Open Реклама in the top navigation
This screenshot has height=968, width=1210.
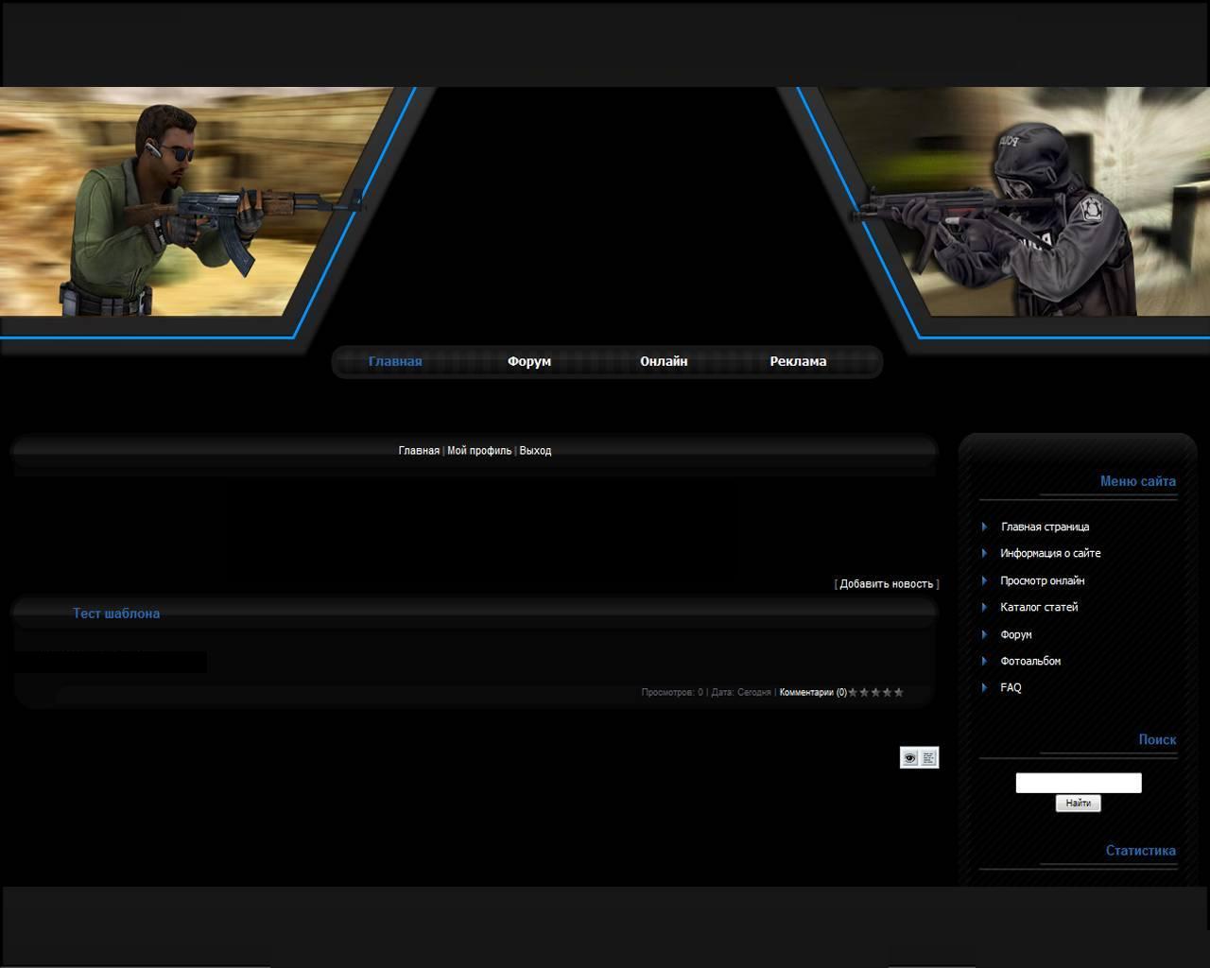point(798,361)
